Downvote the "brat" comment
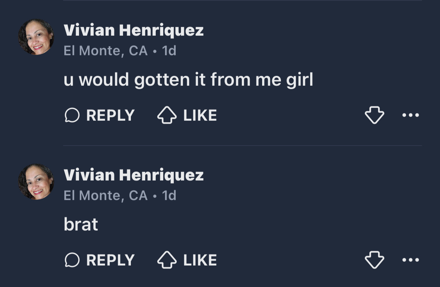The width and height of the screenshot is (440, 287). [375, 260]
